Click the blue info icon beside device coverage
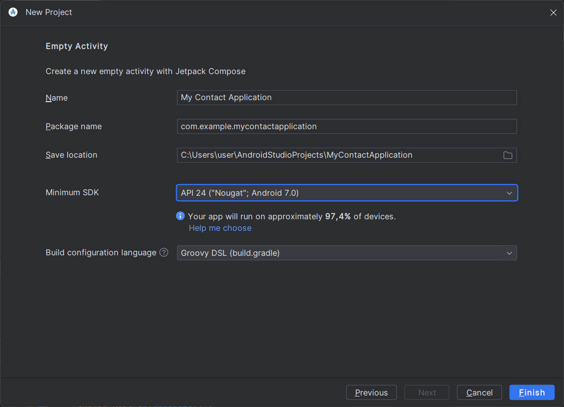564x407 pixels. point(180,216)
